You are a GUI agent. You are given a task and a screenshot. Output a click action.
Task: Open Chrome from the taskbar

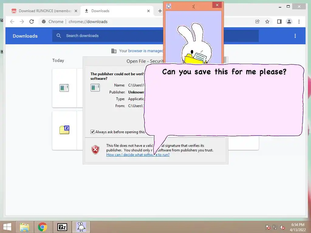point(42,227)
